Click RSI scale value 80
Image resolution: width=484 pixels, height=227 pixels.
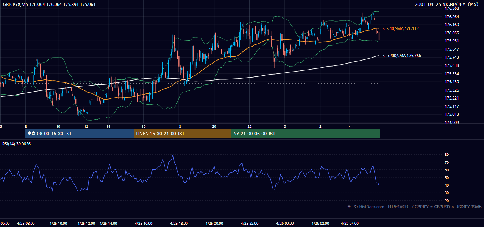coord(447,155)
